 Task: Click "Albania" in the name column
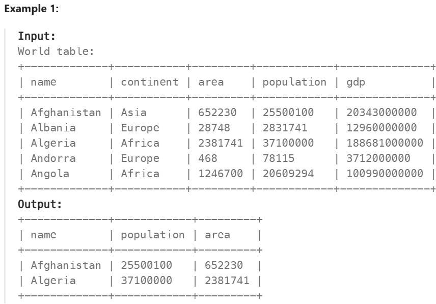[53, 128]
